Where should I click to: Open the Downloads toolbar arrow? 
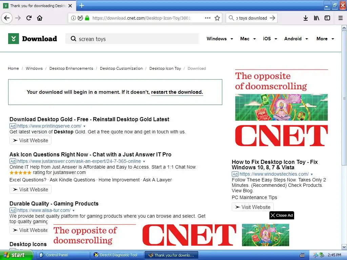(306, 18)
